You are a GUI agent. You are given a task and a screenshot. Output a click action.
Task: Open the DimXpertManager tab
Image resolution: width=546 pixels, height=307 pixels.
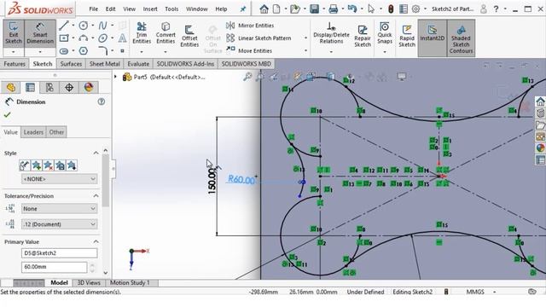(x=69, y=87)
